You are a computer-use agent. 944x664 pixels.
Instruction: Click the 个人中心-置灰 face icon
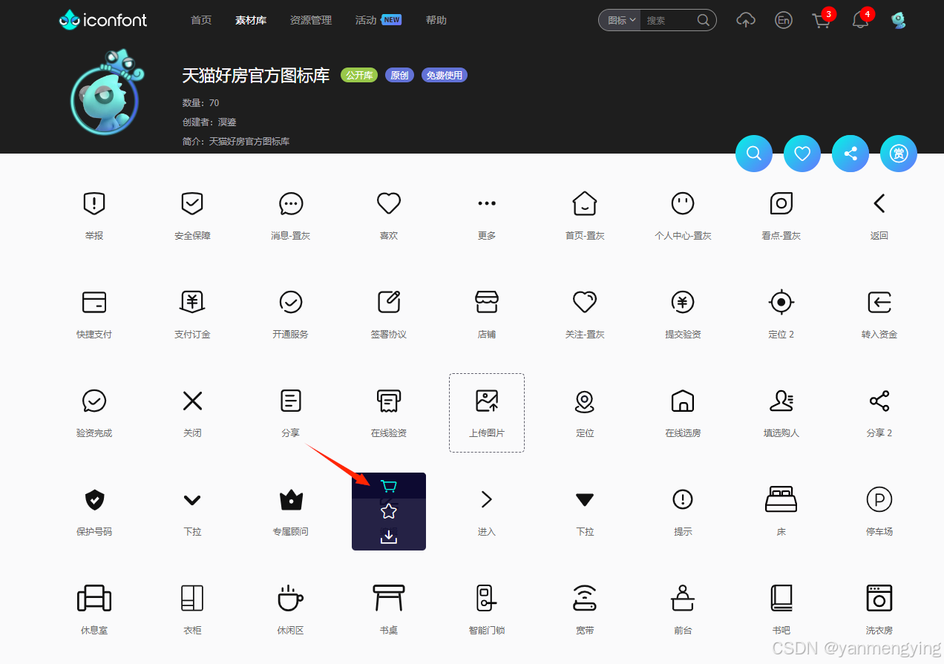pyautogui.click(x=683, y=203)
